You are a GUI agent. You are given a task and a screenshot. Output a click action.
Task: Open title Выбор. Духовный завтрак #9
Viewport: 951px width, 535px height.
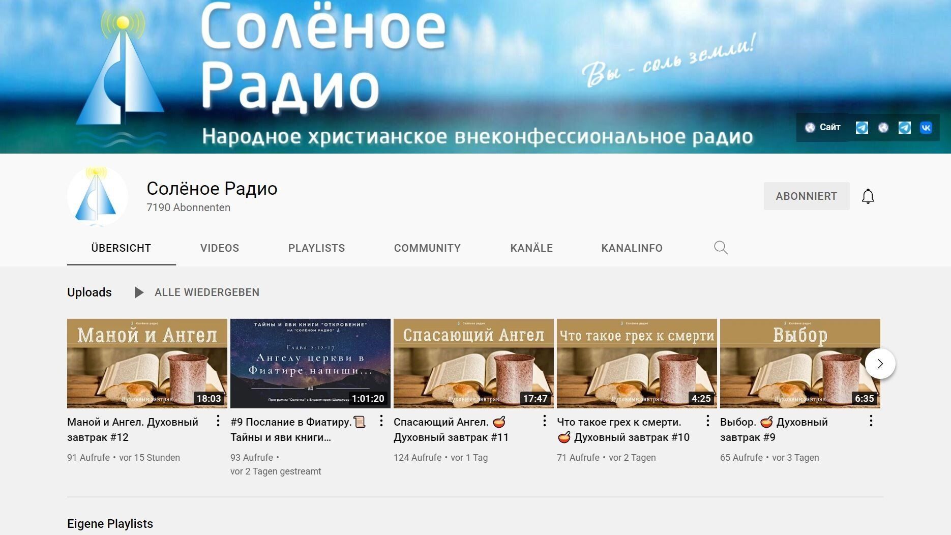[x=774, y=430]
